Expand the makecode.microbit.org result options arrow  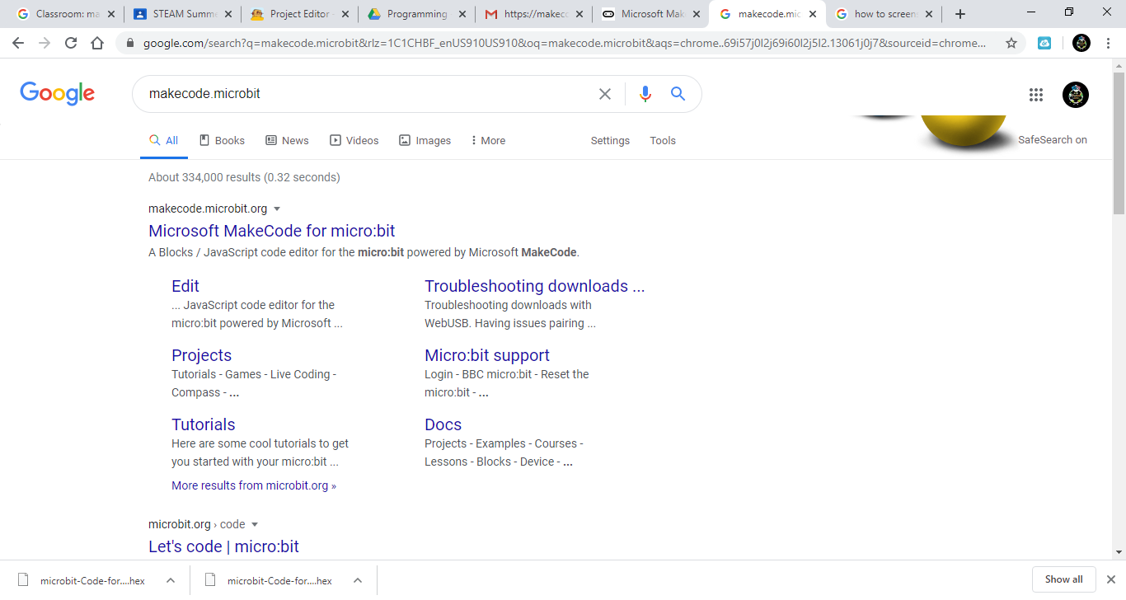[x=277, y=209]
